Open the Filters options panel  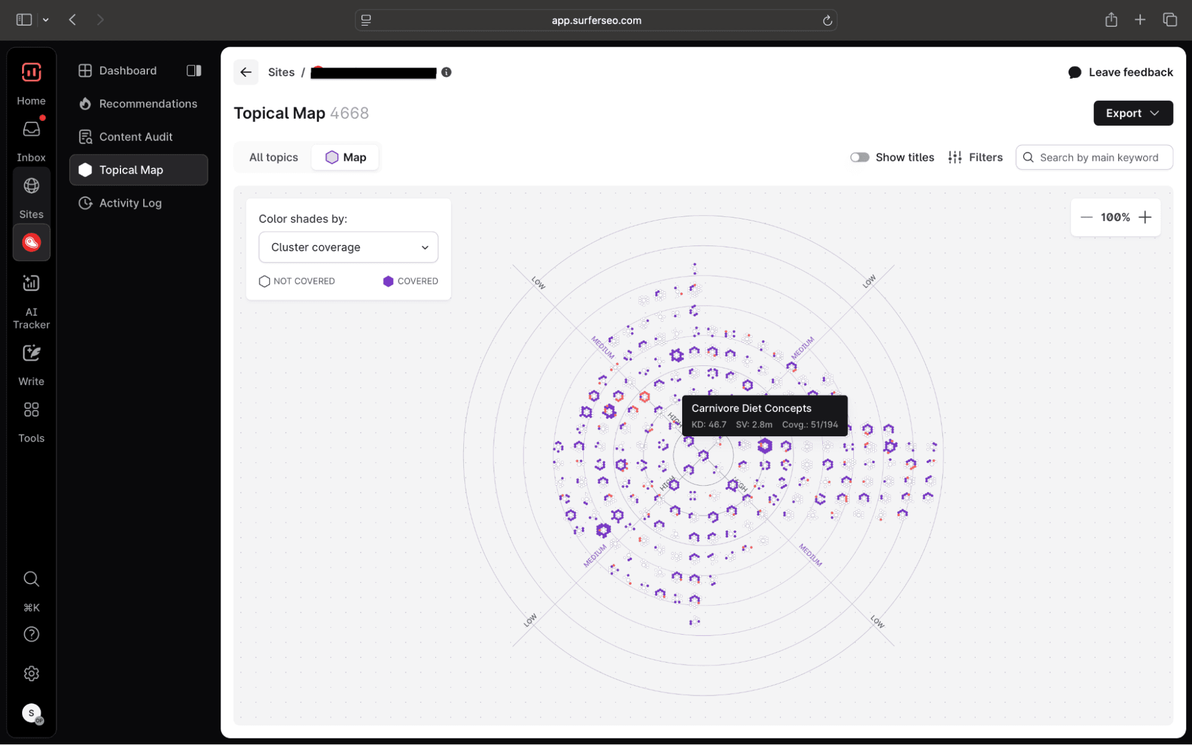pos(975,157)
